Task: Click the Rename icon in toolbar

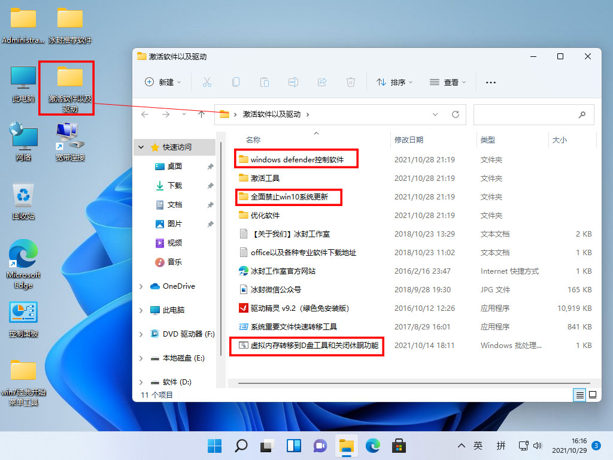Action: (x=293, y=82)
